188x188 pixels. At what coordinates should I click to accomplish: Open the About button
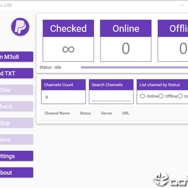(16, 172)
